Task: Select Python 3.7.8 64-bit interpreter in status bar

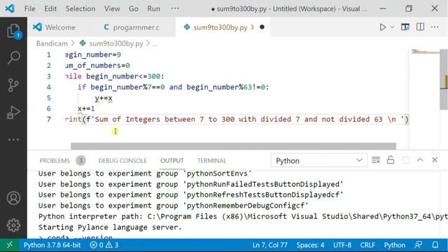Action: tap(52, 245)
